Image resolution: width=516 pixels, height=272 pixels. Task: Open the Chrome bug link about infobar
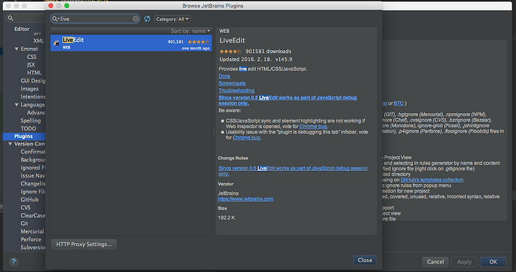(x=246, y=137)
